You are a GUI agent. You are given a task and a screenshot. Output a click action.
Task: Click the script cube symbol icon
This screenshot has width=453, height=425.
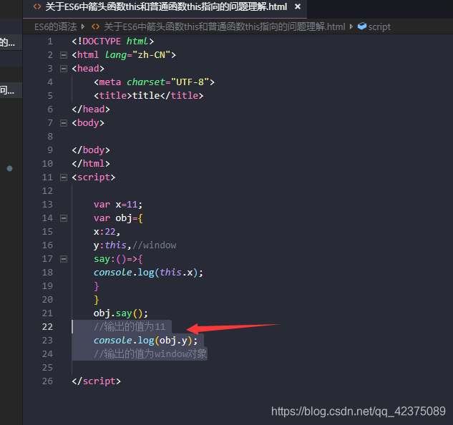point(362,26)
